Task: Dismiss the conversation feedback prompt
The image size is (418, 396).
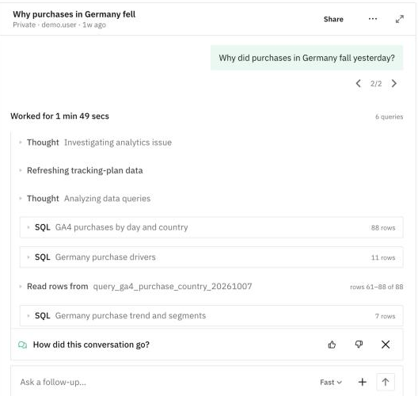Action: coord(386,345)
